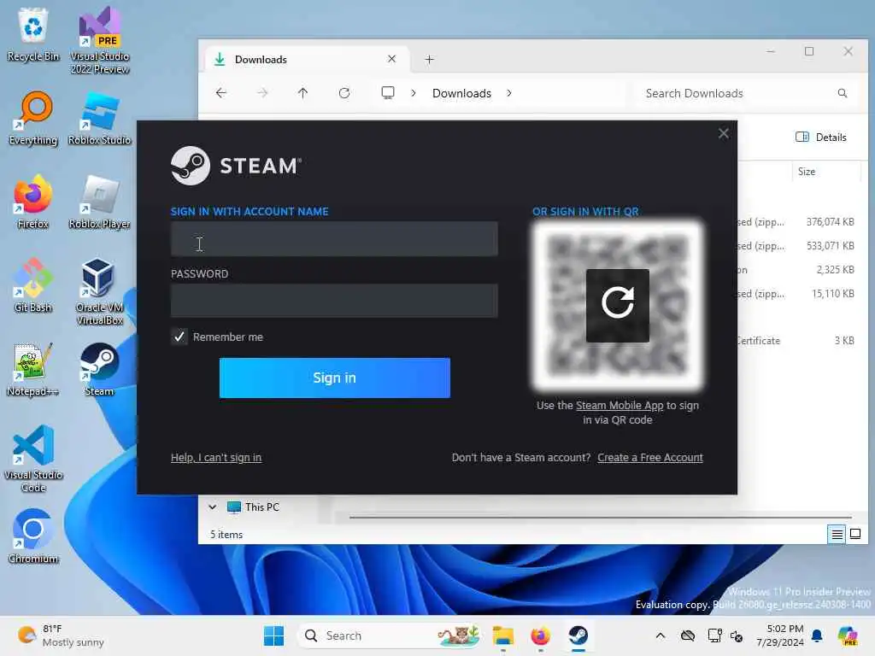The height and width of the screenshot is (656, 875).
Task: Select Oracle VM VirtualBox desktop icon
Action: click(99, 291)
